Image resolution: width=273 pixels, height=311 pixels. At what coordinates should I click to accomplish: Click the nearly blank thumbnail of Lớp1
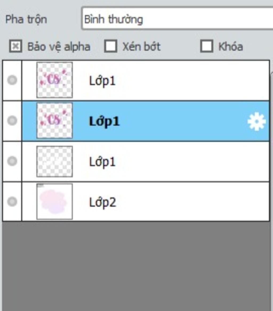click(55, 161)
